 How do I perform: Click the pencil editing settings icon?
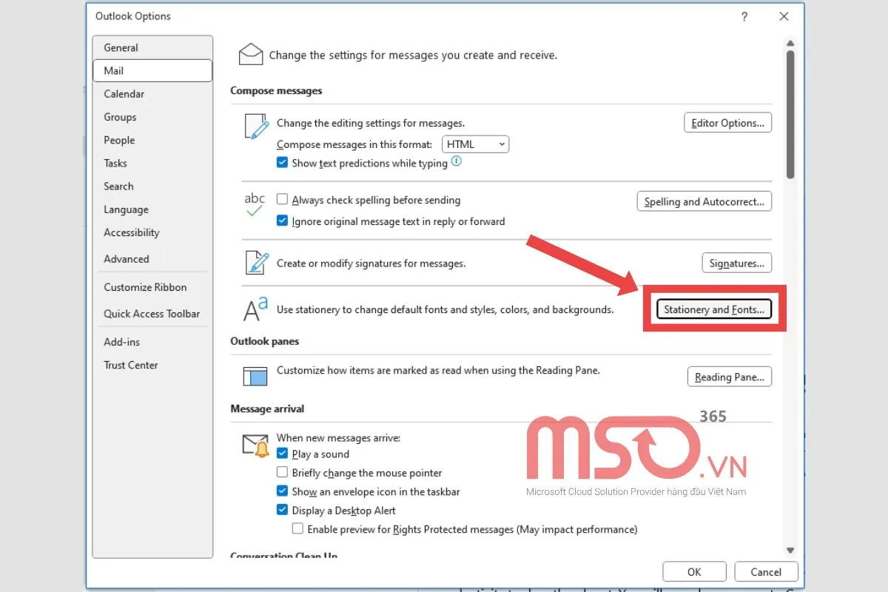(255, 127)
